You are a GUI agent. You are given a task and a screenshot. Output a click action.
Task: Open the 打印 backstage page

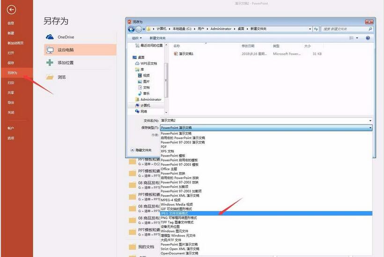pyautogui.click(x=11, y=83)
